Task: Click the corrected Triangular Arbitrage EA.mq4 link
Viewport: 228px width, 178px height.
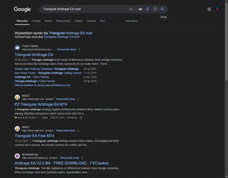Action: [70, 33]
